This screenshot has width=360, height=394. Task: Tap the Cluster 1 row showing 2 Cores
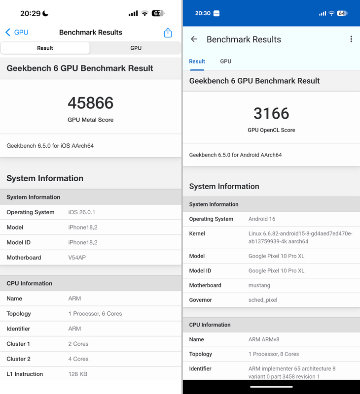(91, 344)
